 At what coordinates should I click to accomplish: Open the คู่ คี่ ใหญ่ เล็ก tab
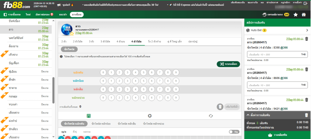175,41
